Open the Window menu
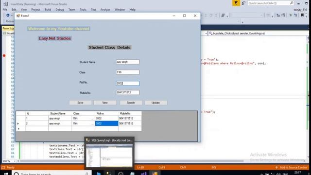This screenshot has width=311, height=175. 120,10
